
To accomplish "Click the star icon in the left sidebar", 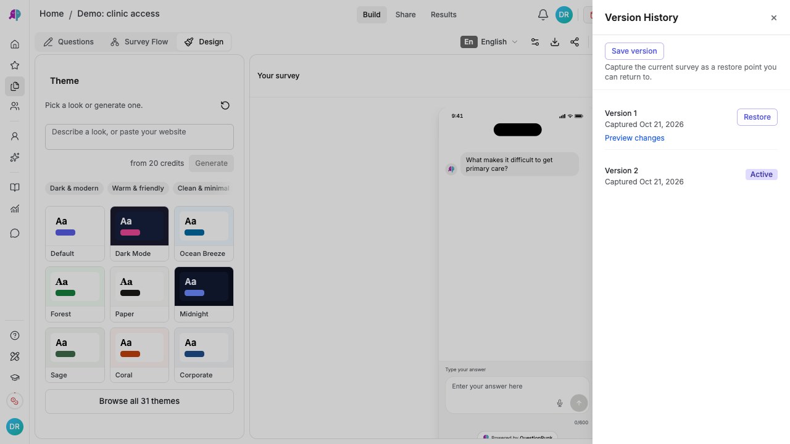I will 15,65.
